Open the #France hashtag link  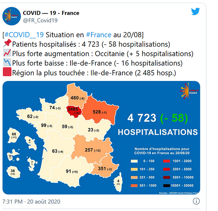click(98, 35)
